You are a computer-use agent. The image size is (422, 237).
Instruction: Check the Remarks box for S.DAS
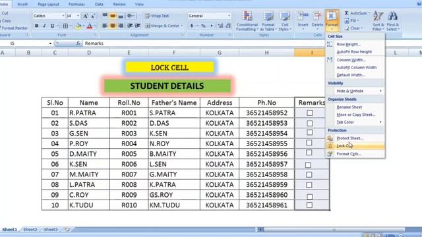[310, 123]
